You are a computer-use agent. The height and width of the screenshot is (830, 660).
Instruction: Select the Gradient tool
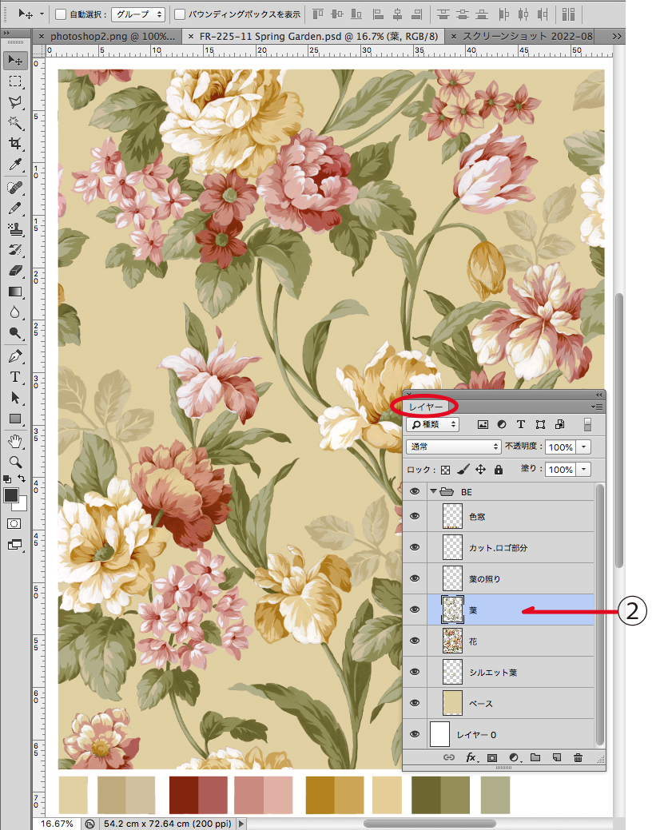[15, 292]
